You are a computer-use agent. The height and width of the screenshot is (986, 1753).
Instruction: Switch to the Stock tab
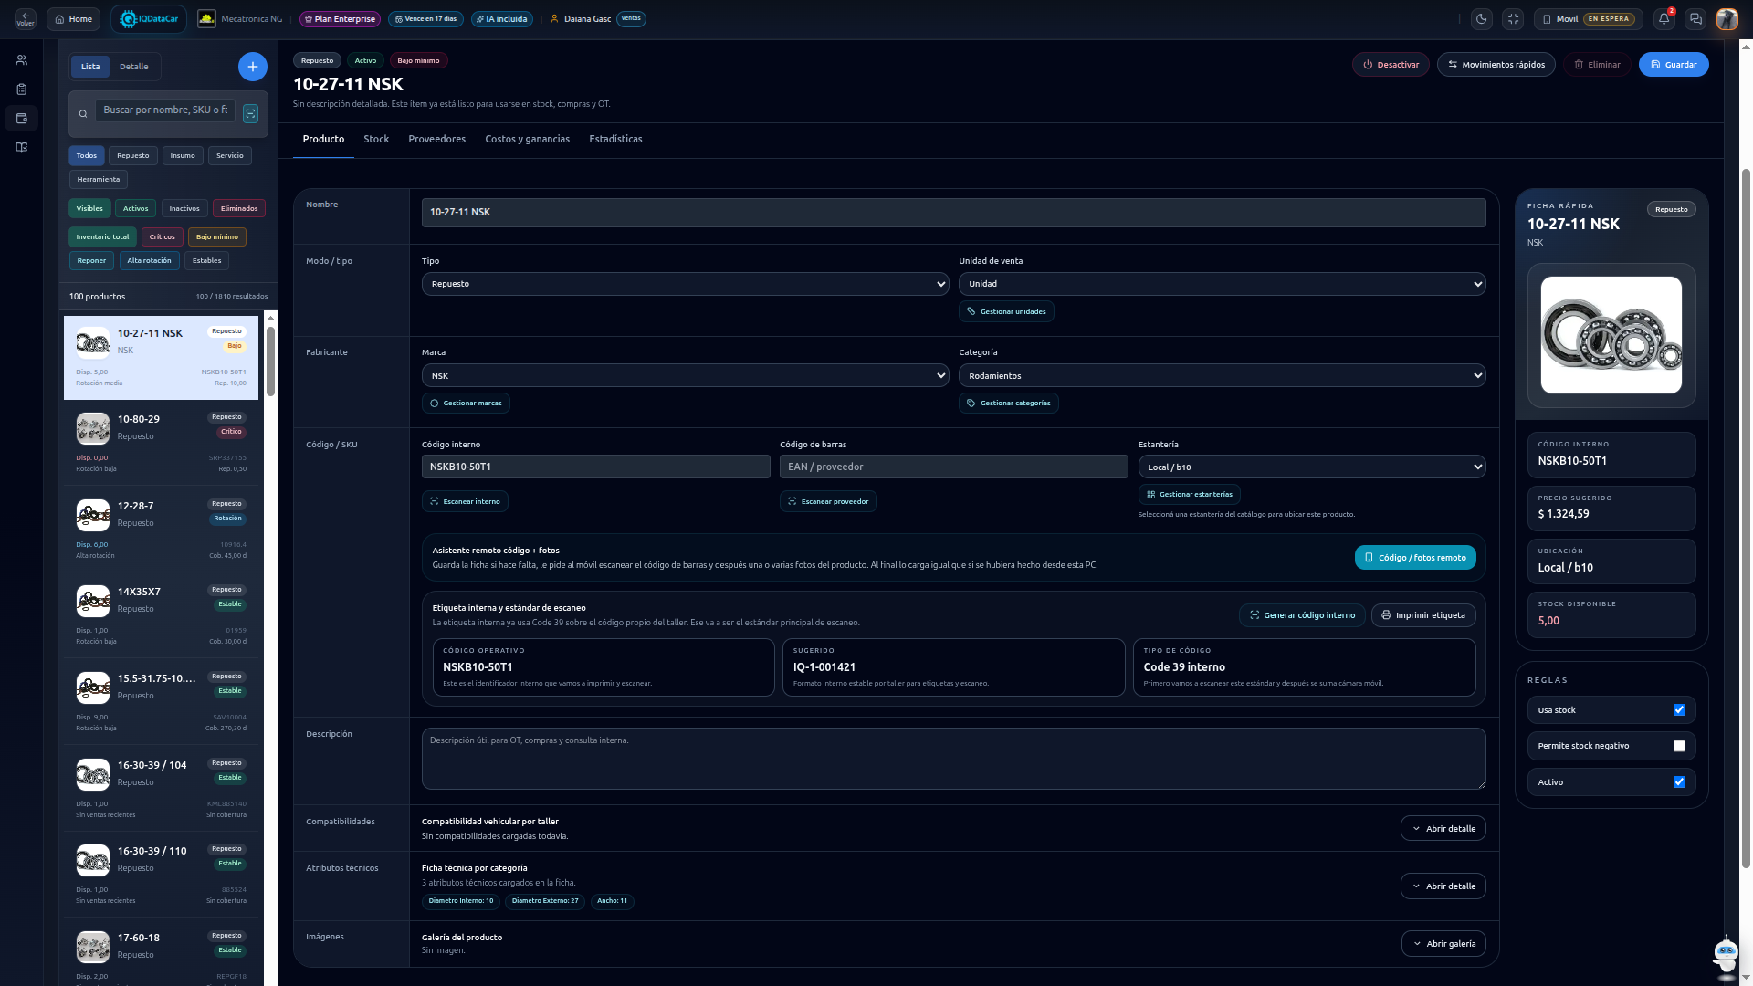[x=375, y=139]
